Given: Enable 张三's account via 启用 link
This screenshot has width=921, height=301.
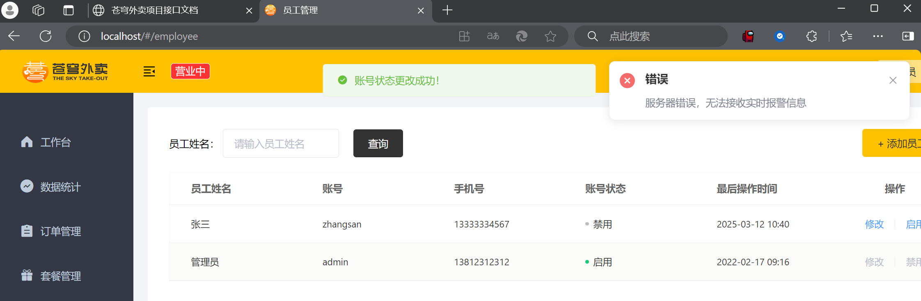Looking at the screenshot, I should (x=913, y=224).
